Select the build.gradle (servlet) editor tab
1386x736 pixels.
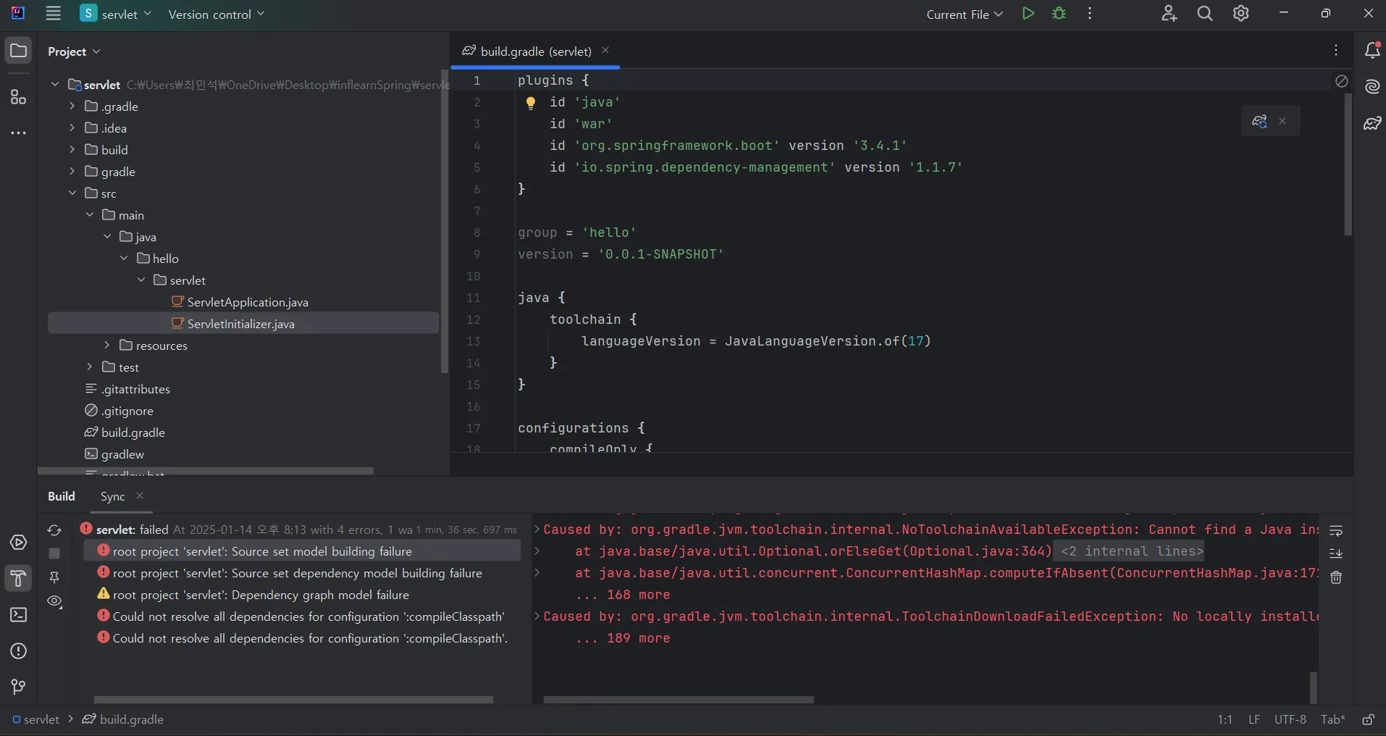535,51
